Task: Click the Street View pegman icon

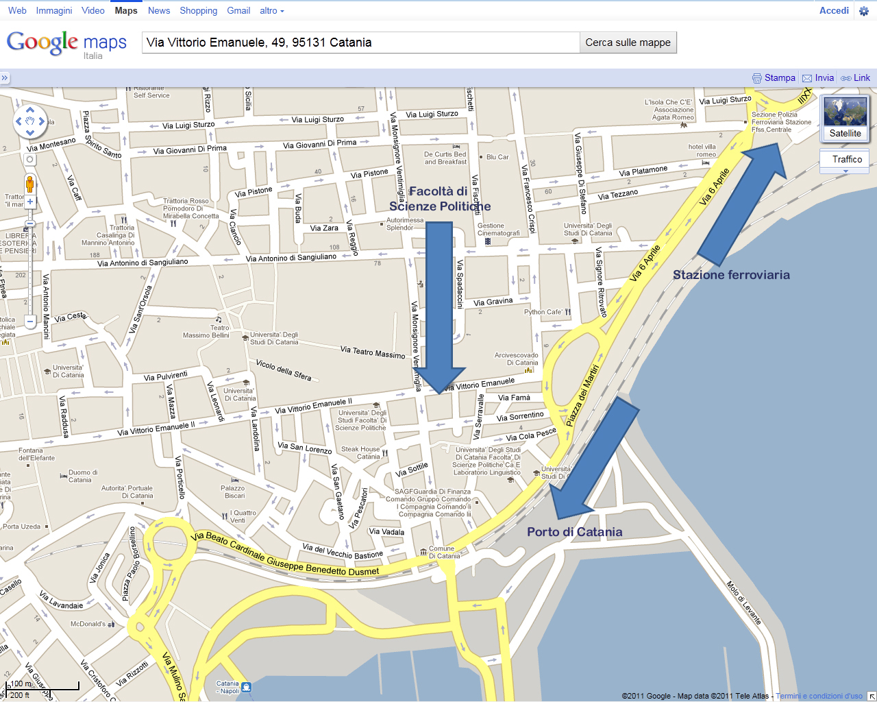Action: tap(29, 184)
